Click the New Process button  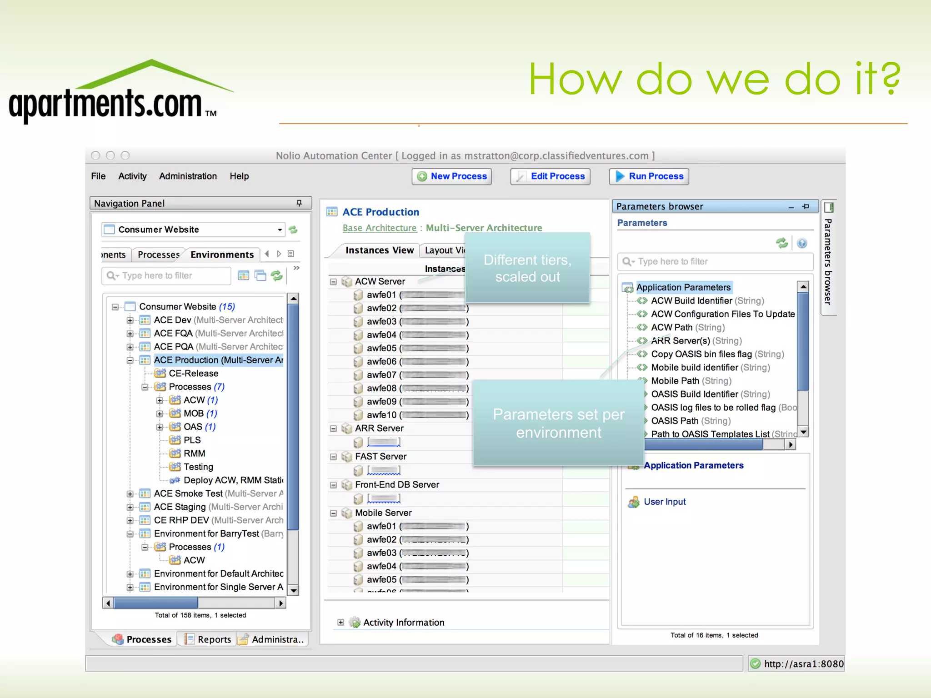click(451, 176)
